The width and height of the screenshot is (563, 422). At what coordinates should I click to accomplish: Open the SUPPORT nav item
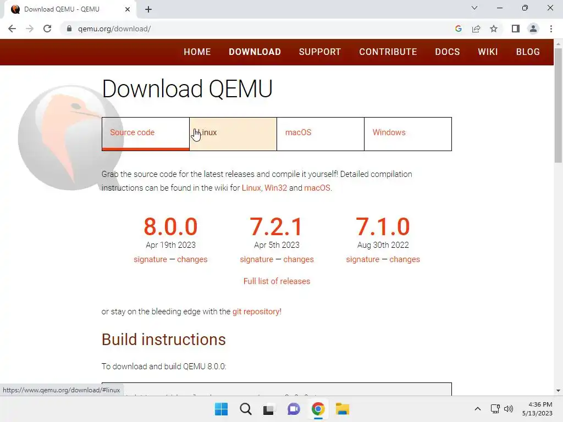click(x=320, y=52)
